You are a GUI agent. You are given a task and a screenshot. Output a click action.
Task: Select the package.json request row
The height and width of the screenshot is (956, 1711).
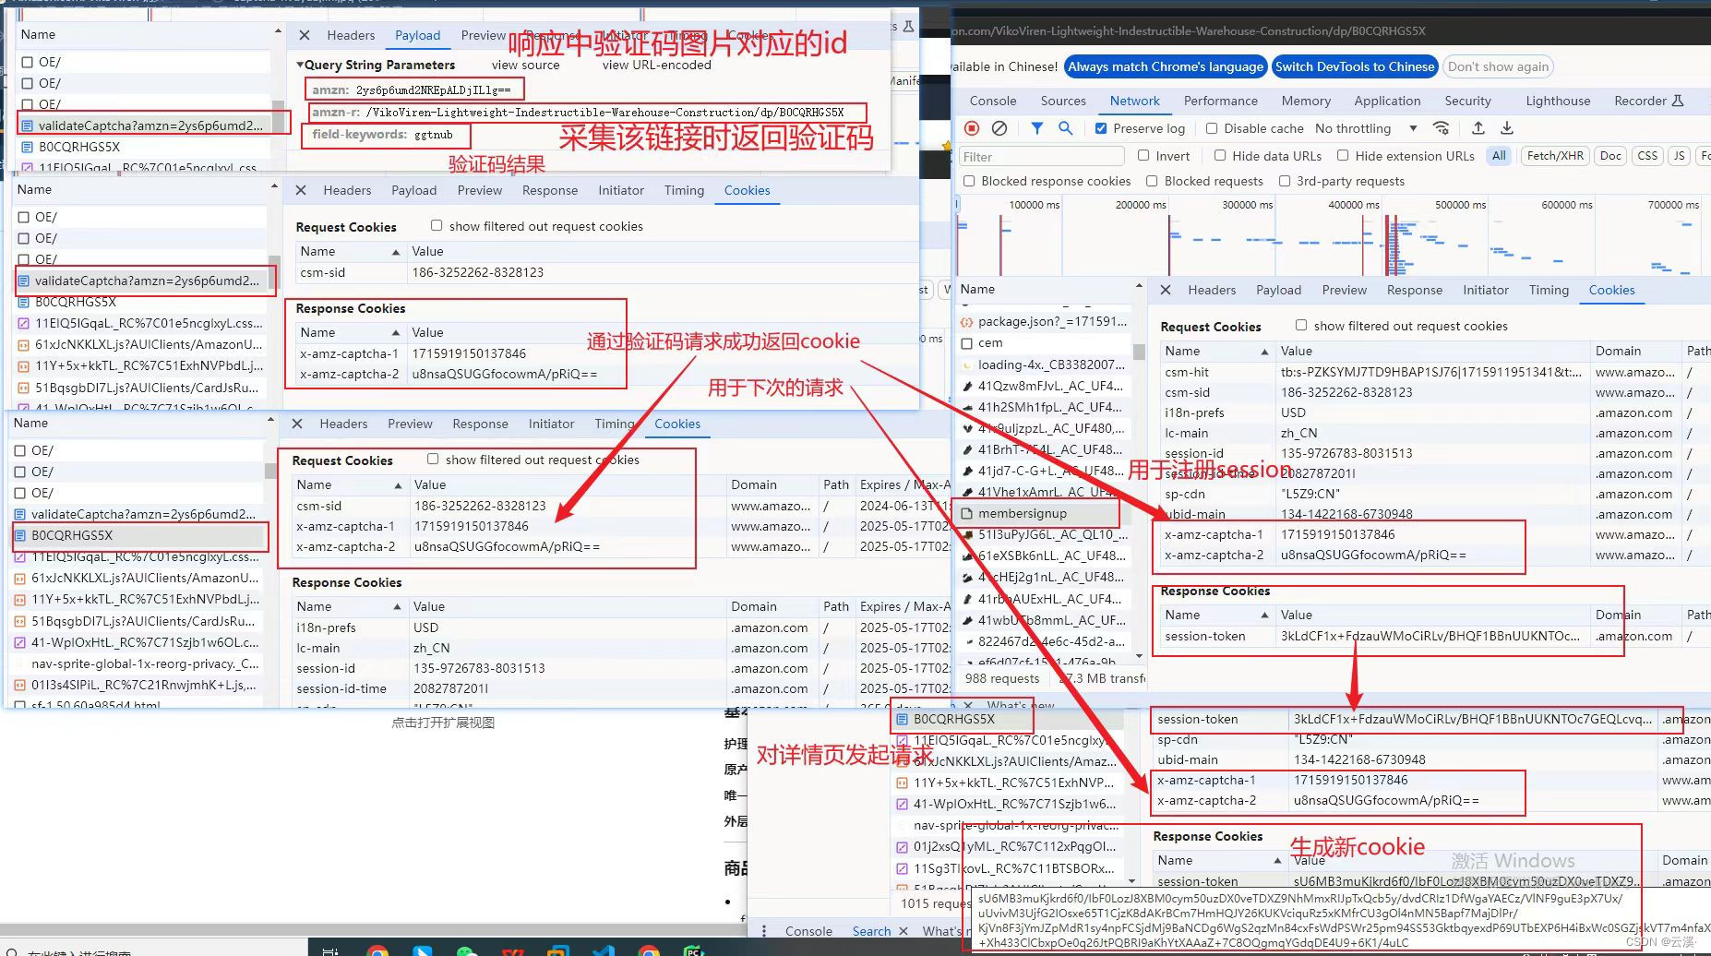tap(1044, 321)
